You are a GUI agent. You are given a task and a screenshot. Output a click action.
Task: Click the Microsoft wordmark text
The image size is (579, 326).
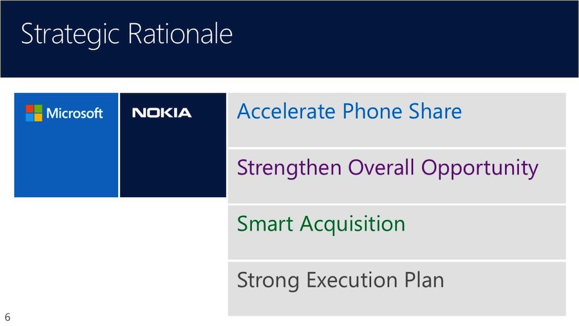pyautogui.click(x=74, y=113)
